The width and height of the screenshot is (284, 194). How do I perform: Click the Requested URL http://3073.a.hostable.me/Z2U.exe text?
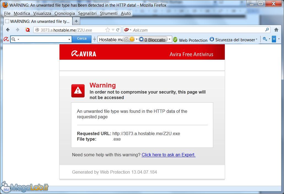146,133
